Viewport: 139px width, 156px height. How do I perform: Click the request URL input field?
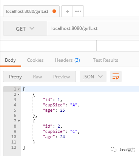93,28
